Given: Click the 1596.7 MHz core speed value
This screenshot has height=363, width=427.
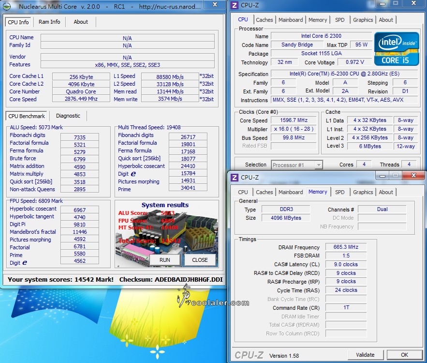Looking at the screenshot, I should click(294, 120).
